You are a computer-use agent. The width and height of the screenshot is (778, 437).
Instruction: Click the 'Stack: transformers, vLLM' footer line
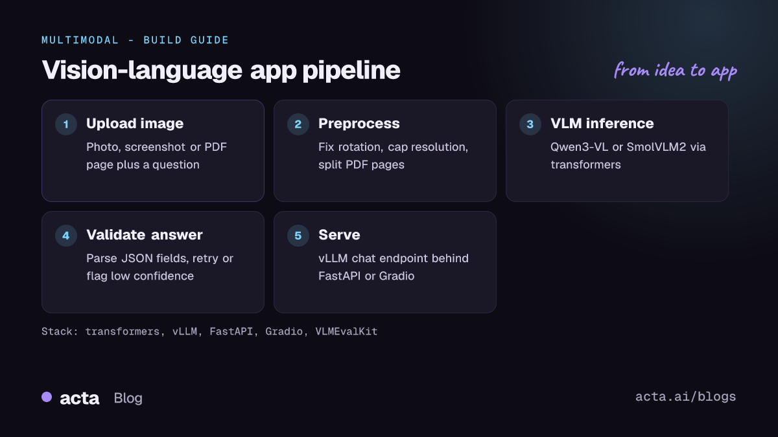tap(209, 331)
